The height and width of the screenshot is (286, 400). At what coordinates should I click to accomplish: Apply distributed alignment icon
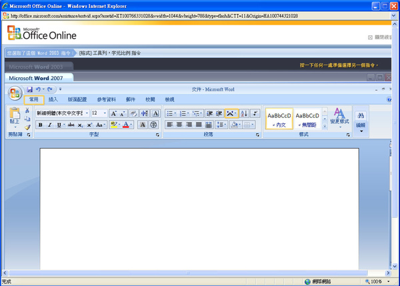pos(209,125)
